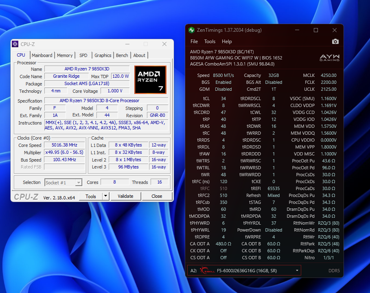Click the MEM VDD value '1.5750V'

click(328, 126)
